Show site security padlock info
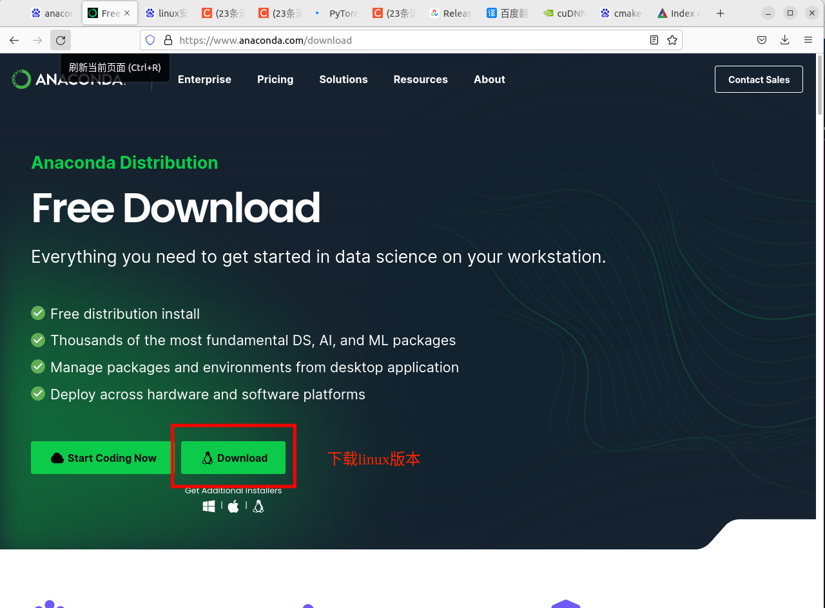Screen dimensions: 825x608 pos(168,40)
